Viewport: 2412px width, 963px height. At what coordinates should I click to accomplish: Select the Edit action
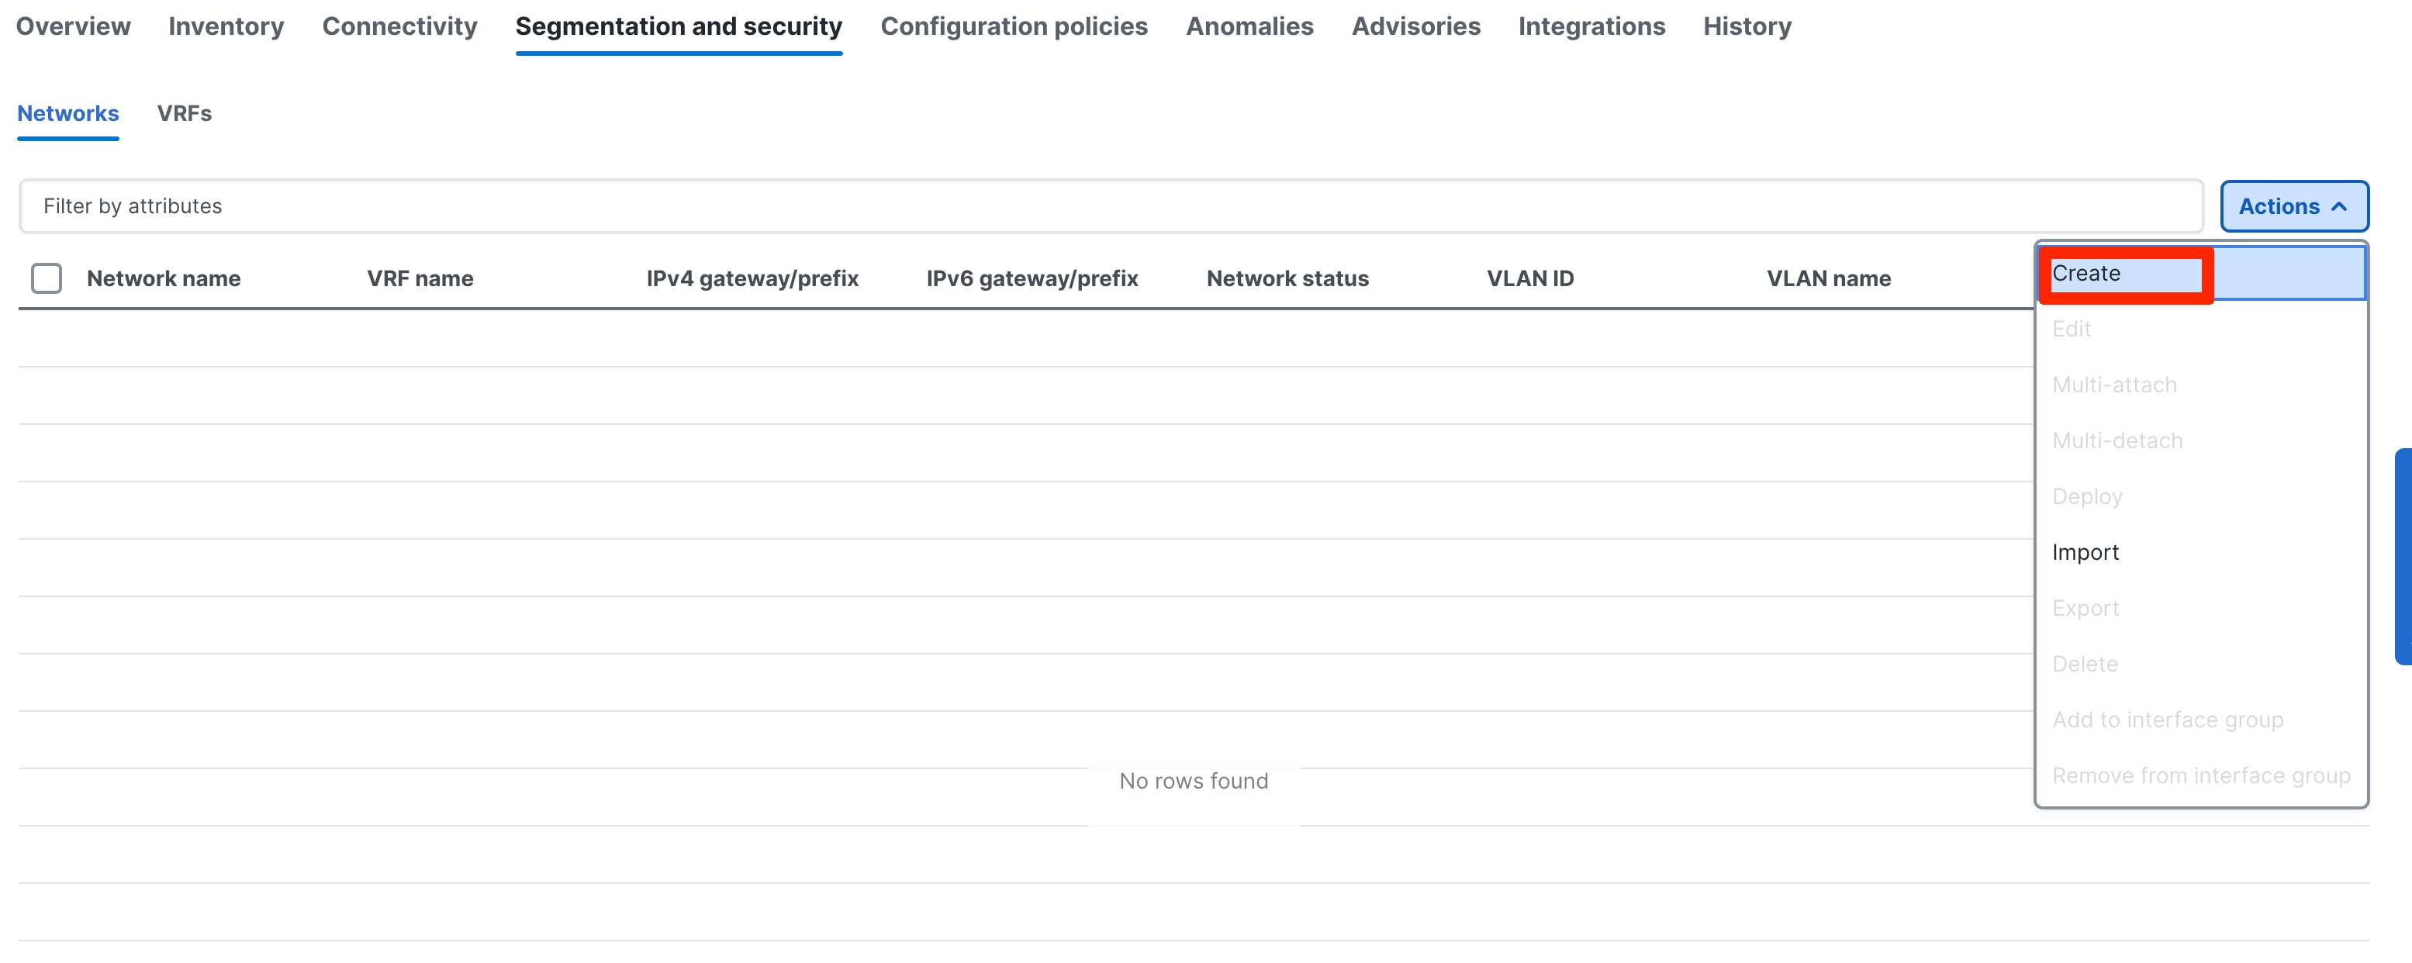pyautogui.click(x=2072, y=329)
